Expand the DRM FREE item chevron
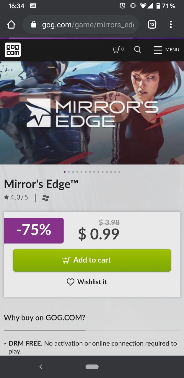Viewport: 184px width, 378px height. (x=5, y=344)
